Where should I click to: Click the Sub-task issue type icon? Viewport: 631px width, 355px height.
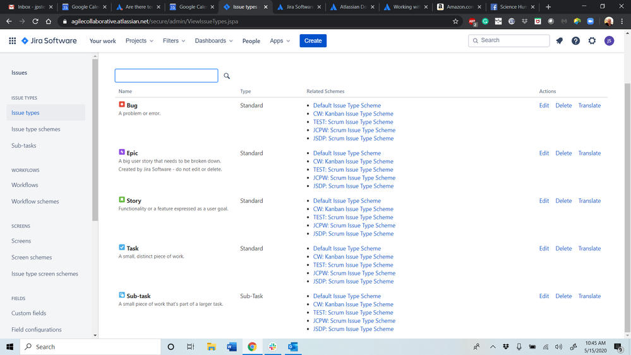121,295
